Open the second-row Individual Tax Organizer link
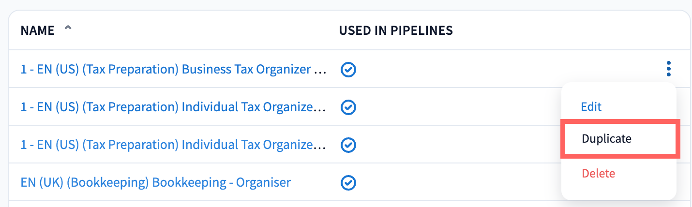The width and height of the screenshot is (692, 207). [166, 107]
